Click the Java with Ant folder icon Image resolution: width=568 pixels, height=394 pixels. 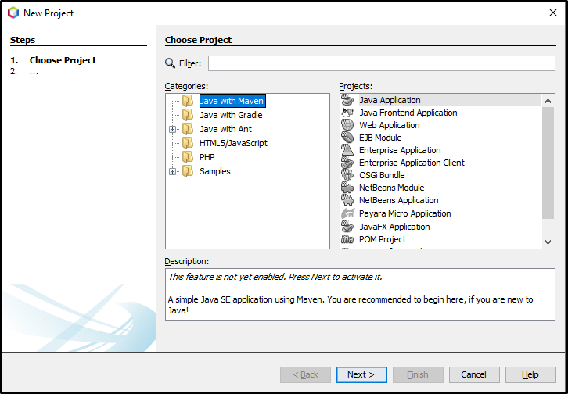point(188,129)
